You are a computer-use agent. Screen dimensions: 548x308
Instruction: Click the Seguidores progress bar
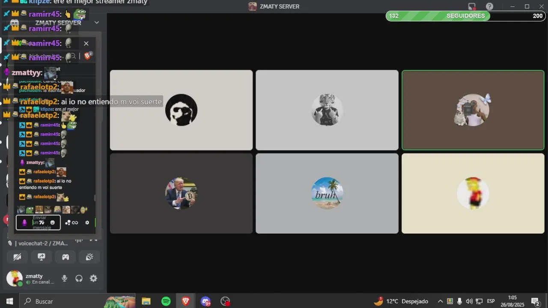click(x=465, y=16)
